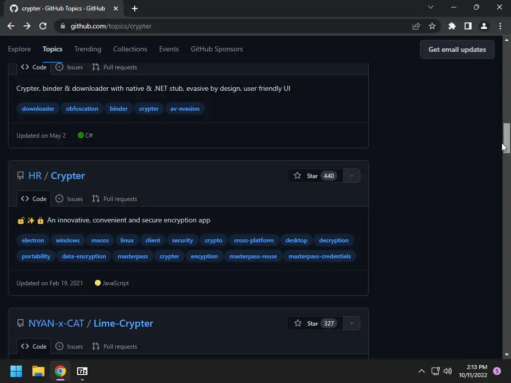Click the repository icon beside HR / Crypter
511x383 pixels.
click(20, 176)
